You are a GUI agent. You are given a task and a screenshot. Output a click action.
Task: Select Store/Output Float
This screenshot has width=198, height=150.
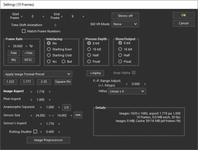[120, 61]
